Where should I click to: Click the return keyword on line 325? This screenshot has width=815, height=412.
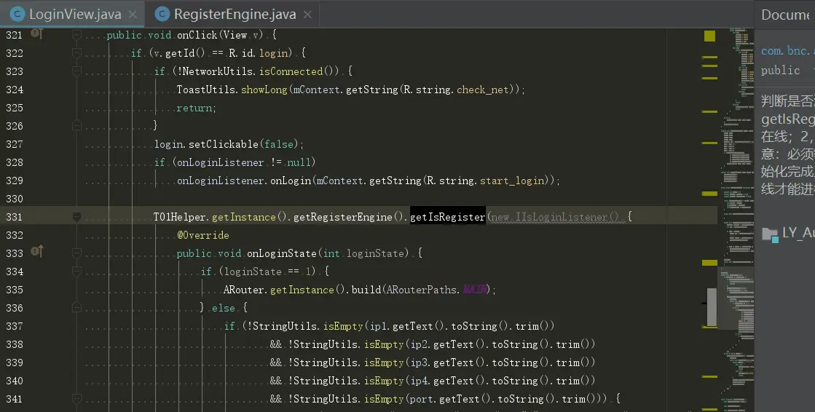(x=194, y=108)
